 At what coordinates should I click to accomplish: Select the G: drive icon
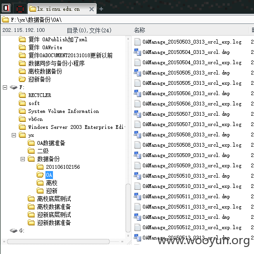coord(14,231)
